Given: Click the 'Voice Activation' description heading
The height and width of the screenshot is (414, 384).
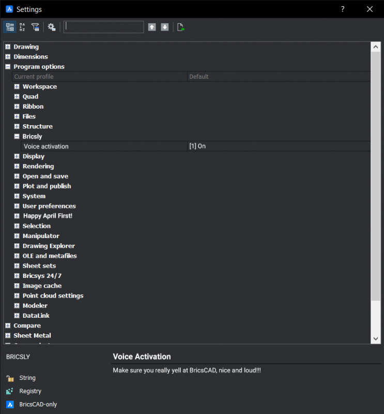Looking at the screenshot, I should coord(142,357).
